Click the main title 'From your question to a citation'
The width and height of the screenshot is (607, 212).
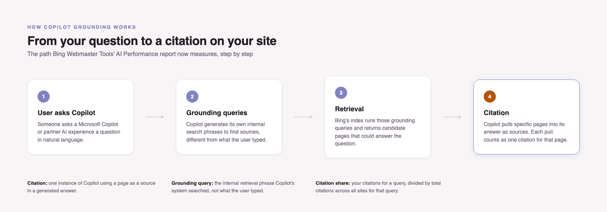pyautogui.click(x=152, y=41)
